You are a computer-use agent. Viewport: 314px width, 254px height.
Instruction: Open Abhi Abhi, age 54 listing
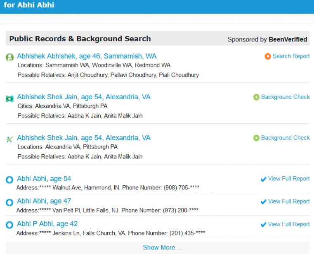[x=44, y=179]
